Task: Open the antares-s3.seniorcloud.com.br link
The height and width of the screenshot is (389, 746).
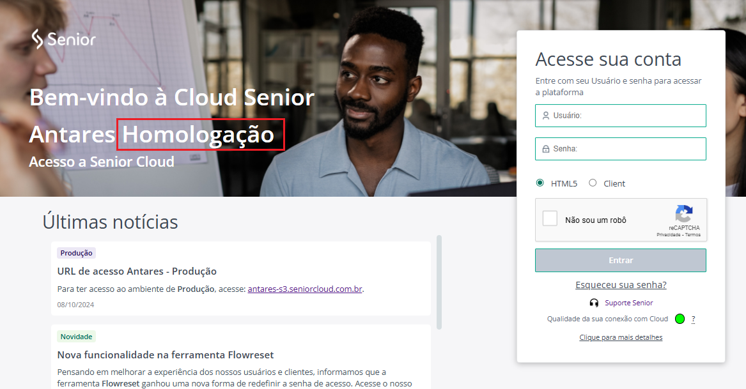Action: click(x=305, y=289)
